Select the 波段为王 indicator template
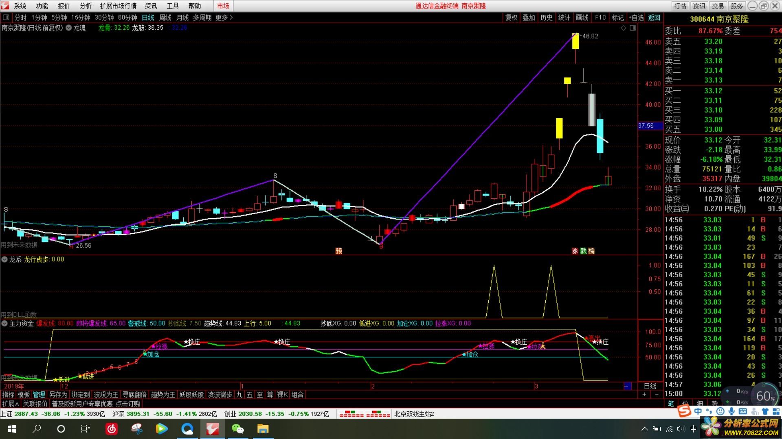 pos(106,395)
